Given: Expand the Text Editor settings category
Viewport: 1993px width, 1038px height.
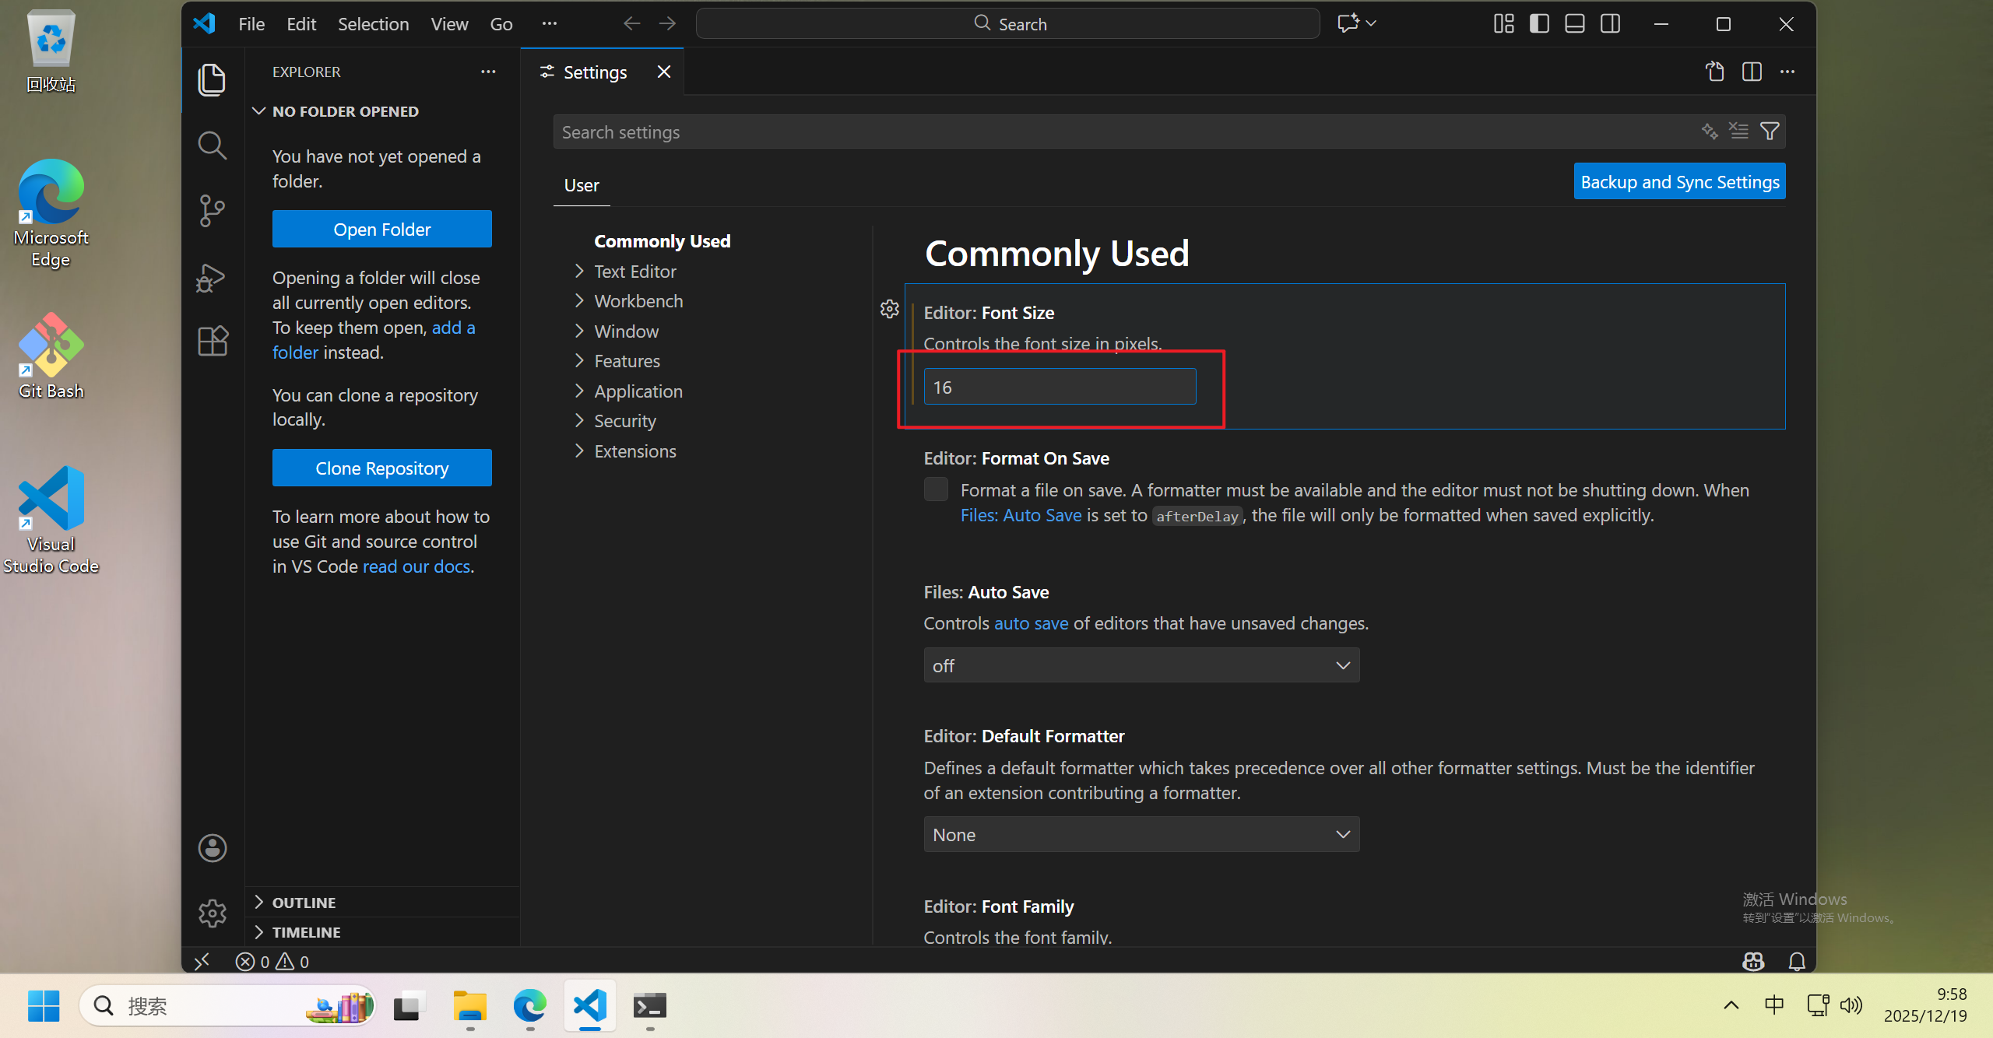Looking at the screenshot, I should pos(634,272).
